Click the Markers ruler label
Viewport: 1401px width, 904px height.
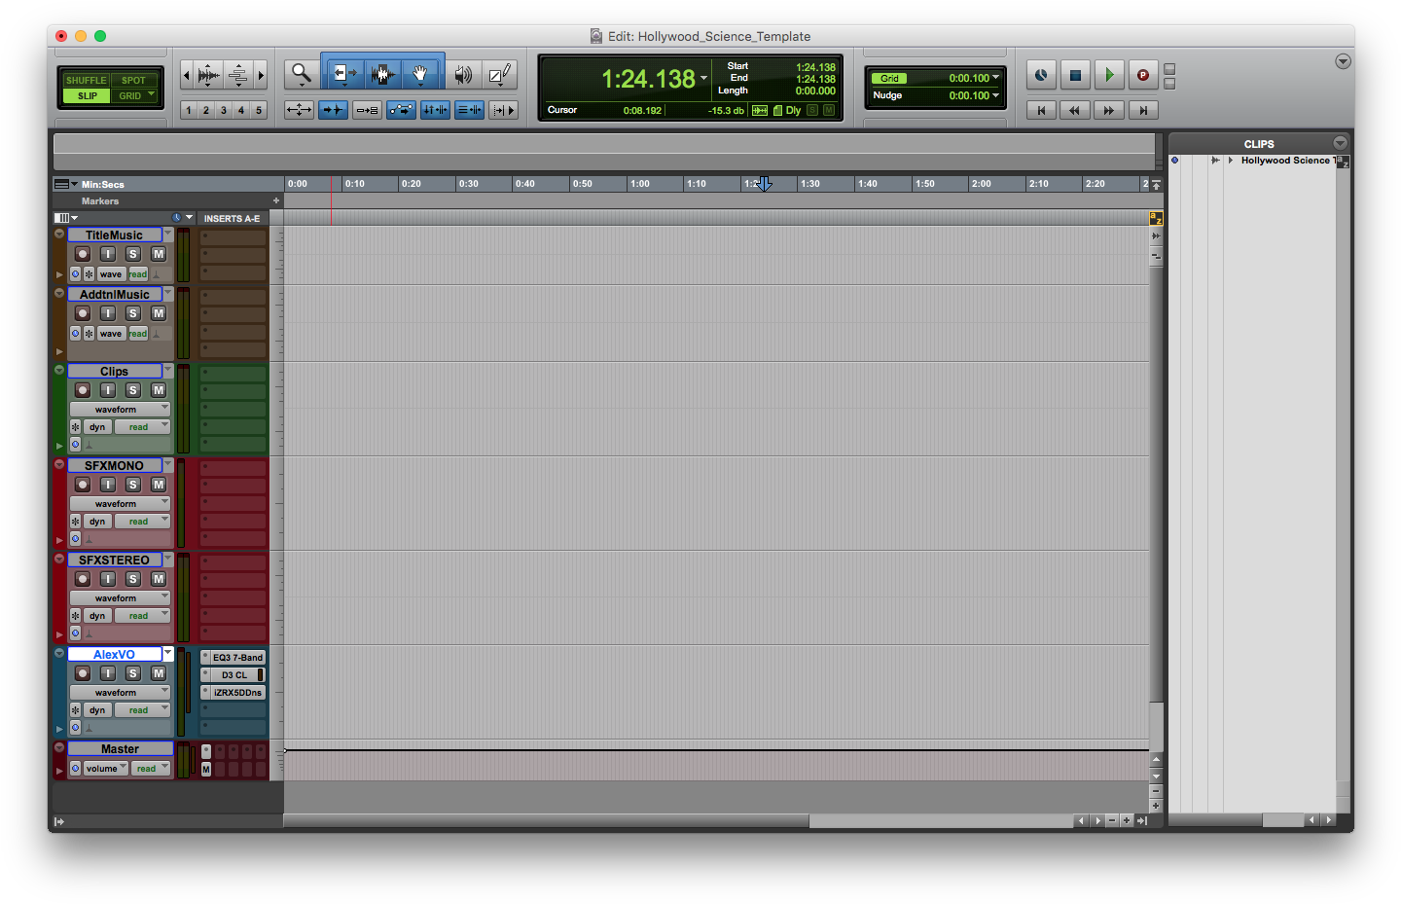click(x=100, y=200)
